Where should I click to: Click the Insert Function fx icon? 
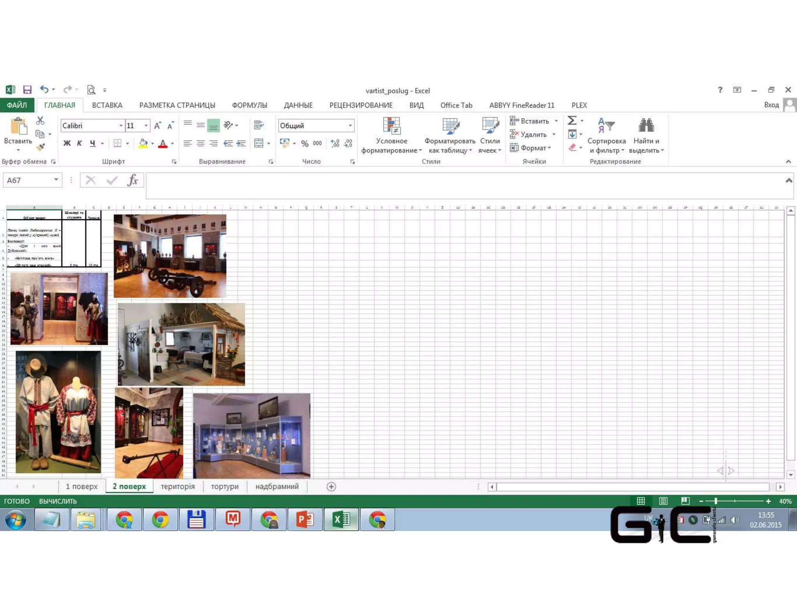[133, 180]
